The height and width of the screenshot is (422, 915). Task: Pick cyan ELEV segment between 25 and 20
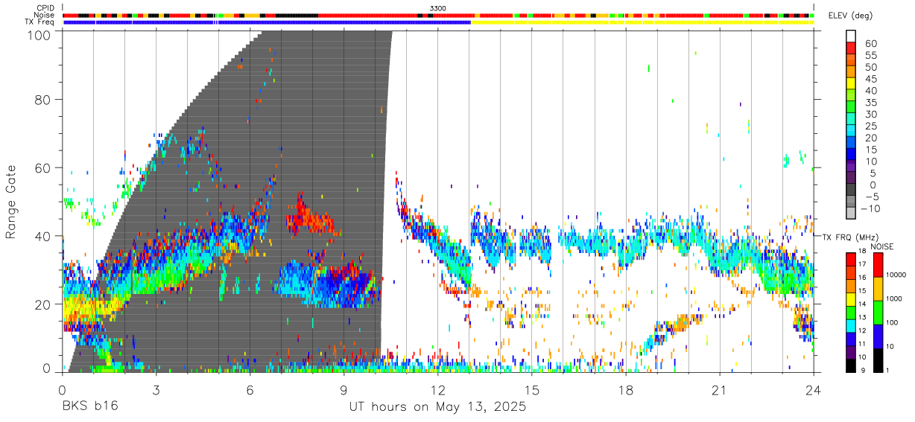coord(851,132)
